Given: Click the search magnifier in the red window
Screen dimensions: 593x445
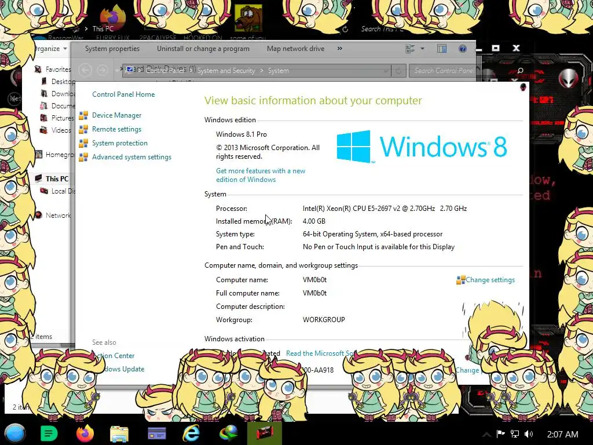Looking at the screenshot, I should pos(520,71).
